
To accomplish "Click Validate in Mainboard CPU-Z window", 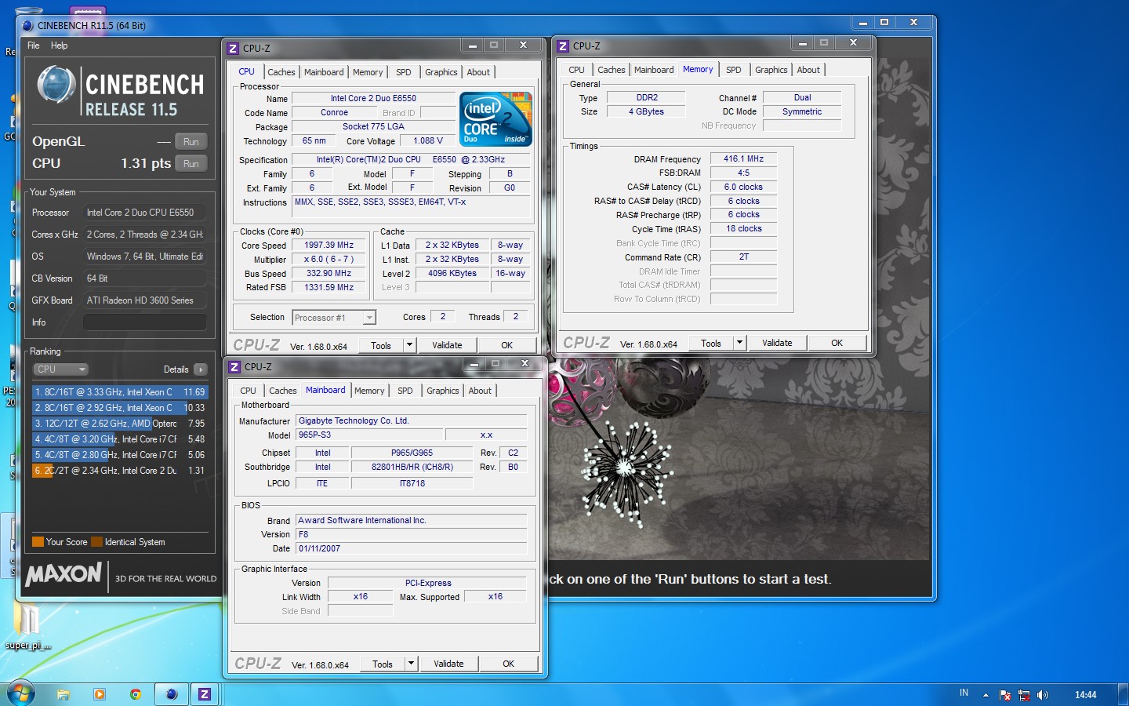I will (x=449, y=664).
